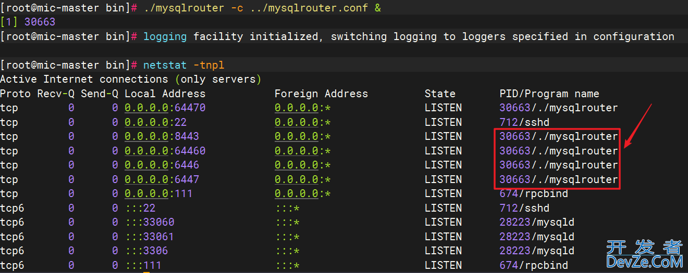Click mysqlrouter program name in port 8443 row
The width and height of the screenshot is (688, 273).
click(559, 136)
